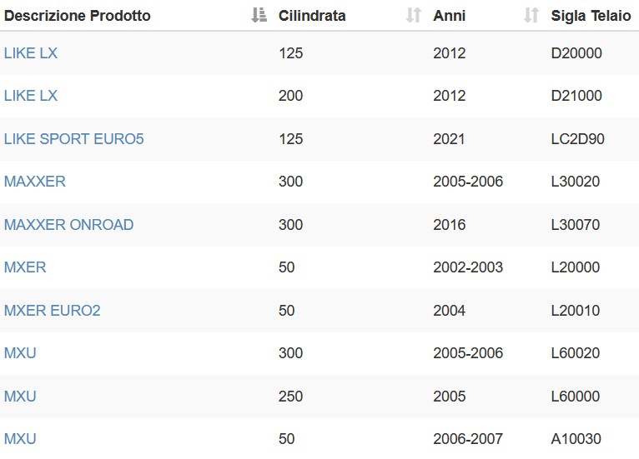Click the Cilindrata column header text
Image resolution: width=639 pixels, height=459 pixels.
tap(312, 16)
